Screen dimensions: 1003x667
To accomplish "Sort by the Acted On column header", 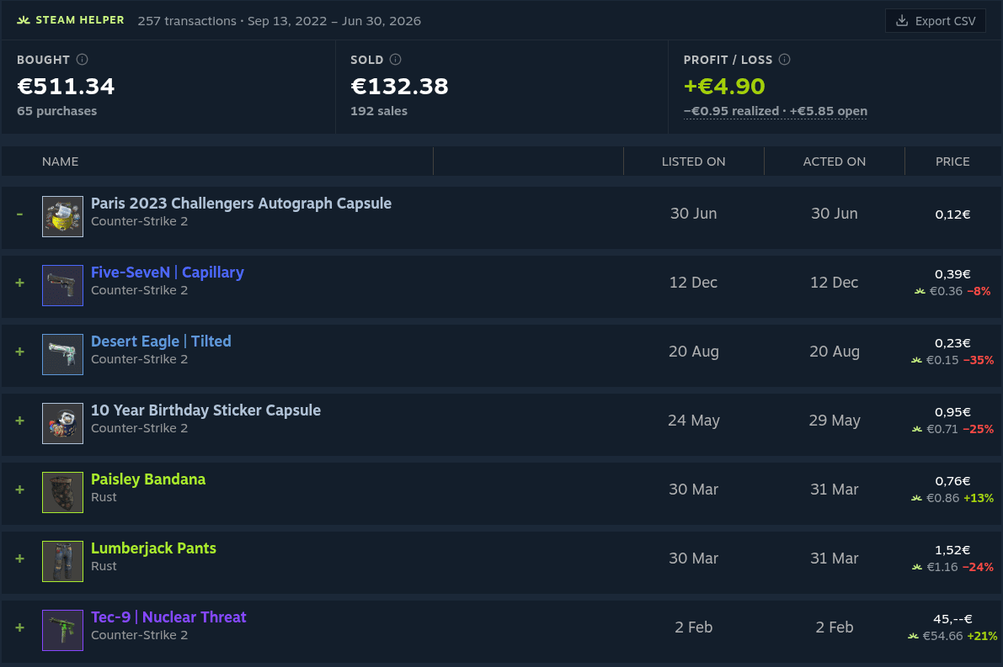I will point(834,161).
